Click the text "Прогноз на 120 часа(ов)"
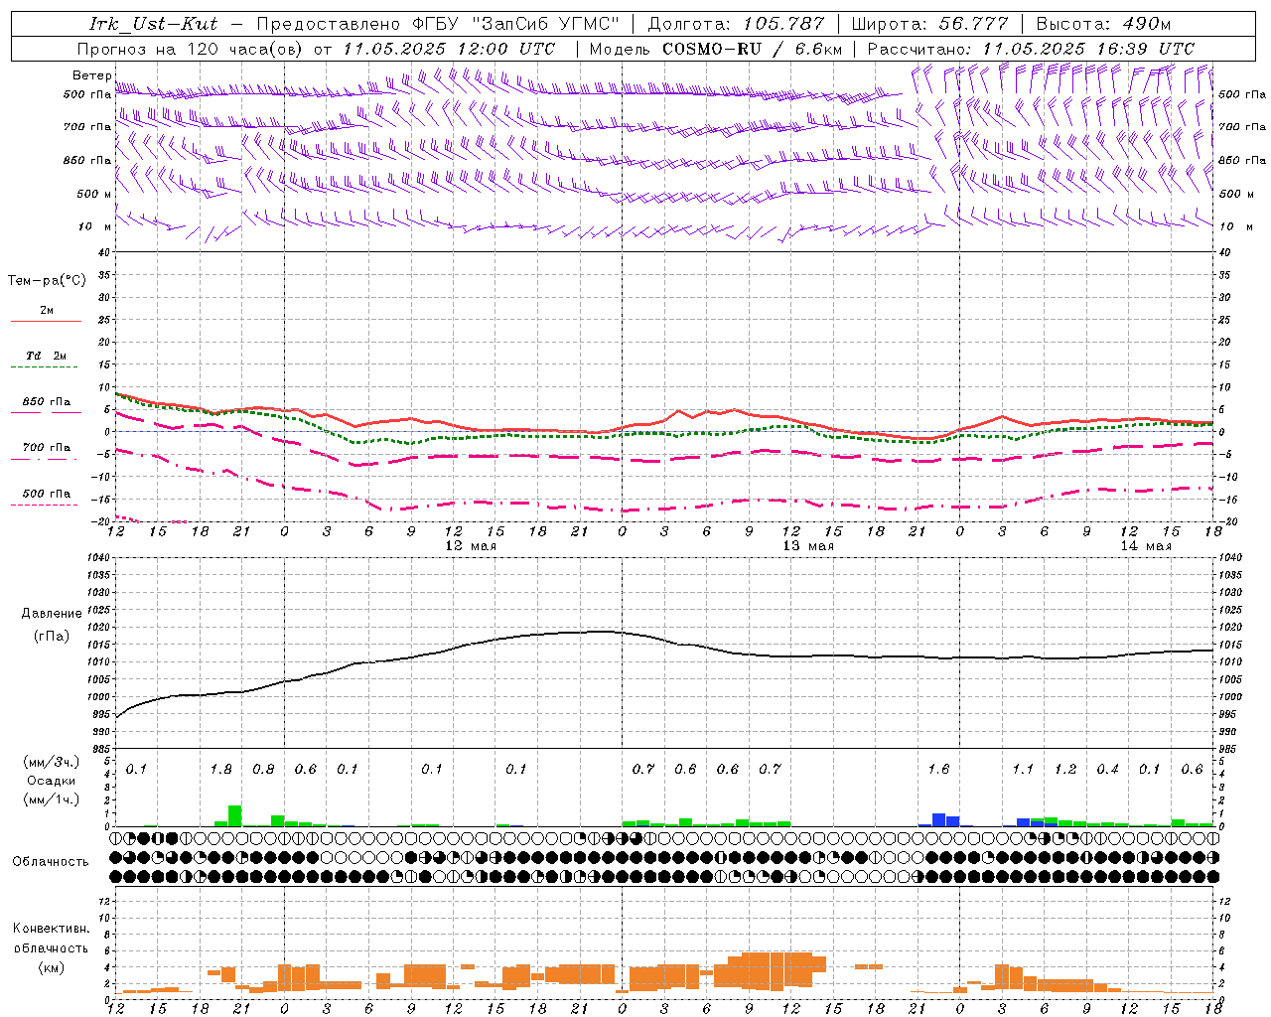 [x=191, y=49]
